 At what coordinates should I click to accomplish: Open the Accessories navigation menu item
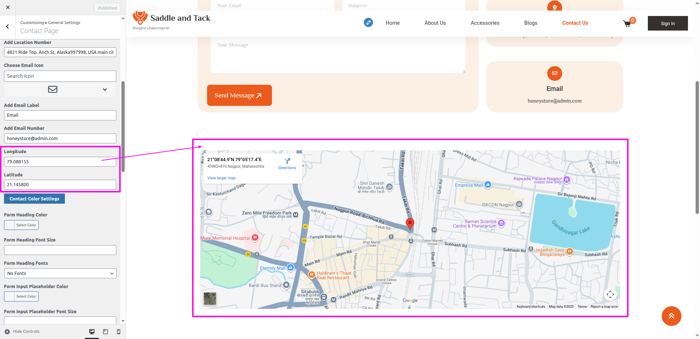pos(485,23)
